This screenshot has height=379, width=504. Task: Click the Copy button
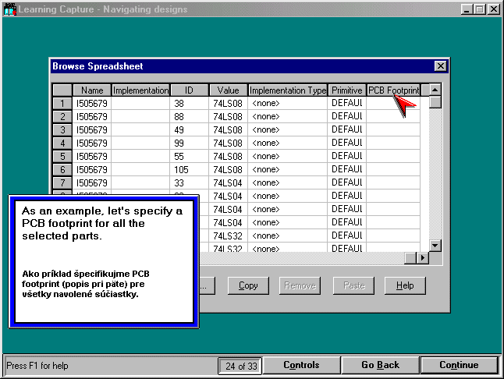pyautogui.click(x=248, y=285)
